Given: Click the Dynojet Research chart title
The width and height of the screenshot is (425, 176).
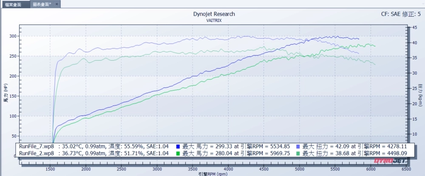Looking at the screenshot, I should tap(214, 14).
